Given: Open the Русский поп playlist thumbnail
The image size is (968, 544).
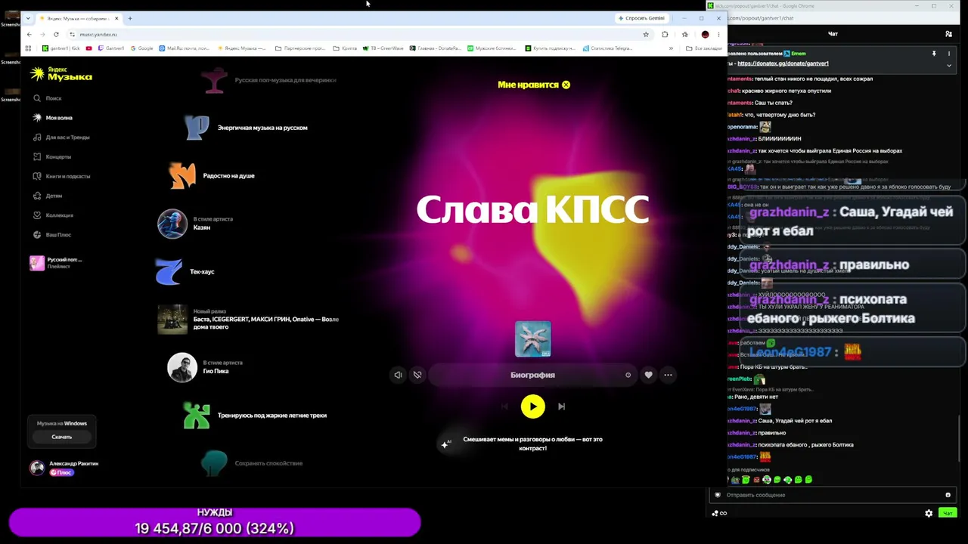Looking at the screenshot, I should (37, 263).
